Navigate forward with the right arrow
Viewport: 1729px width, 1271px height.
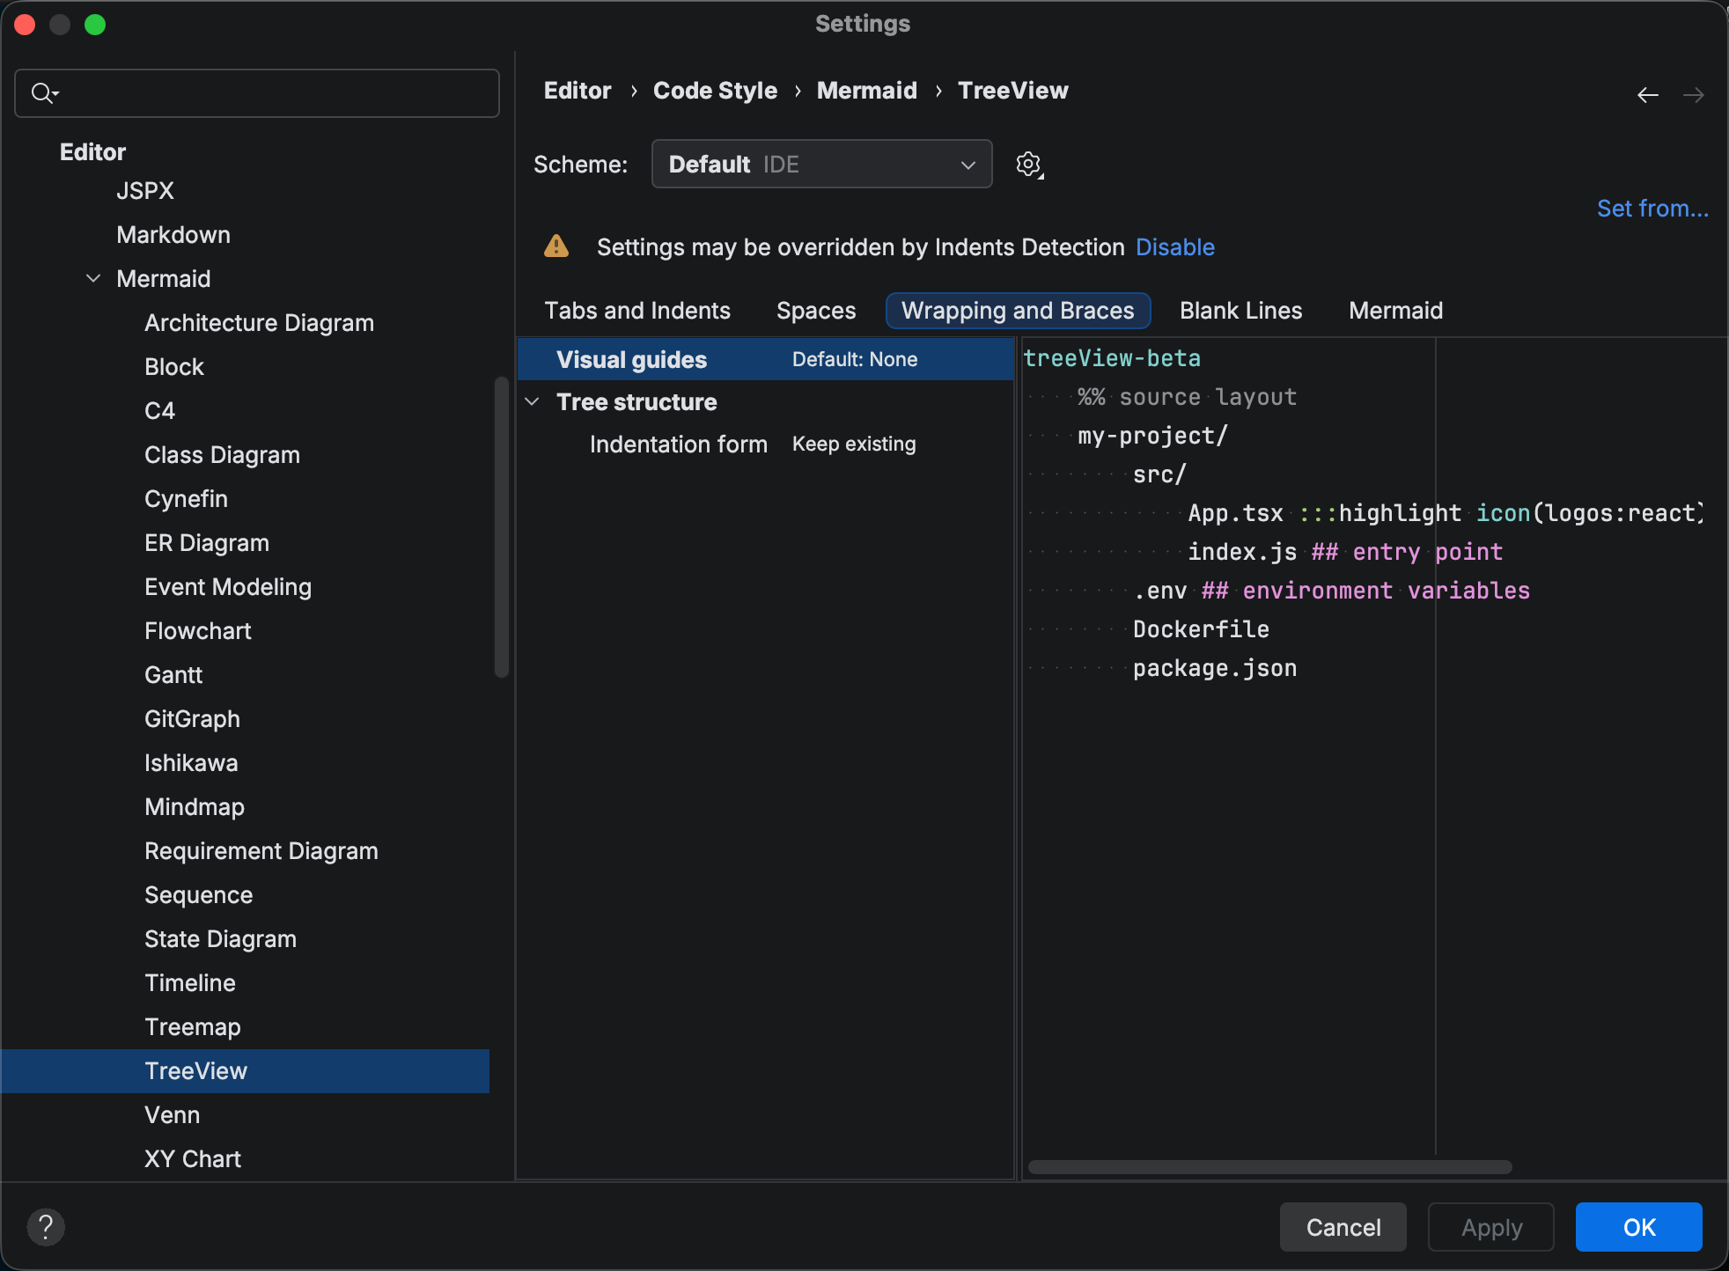pyautogui.click(x=1694, y=94)
